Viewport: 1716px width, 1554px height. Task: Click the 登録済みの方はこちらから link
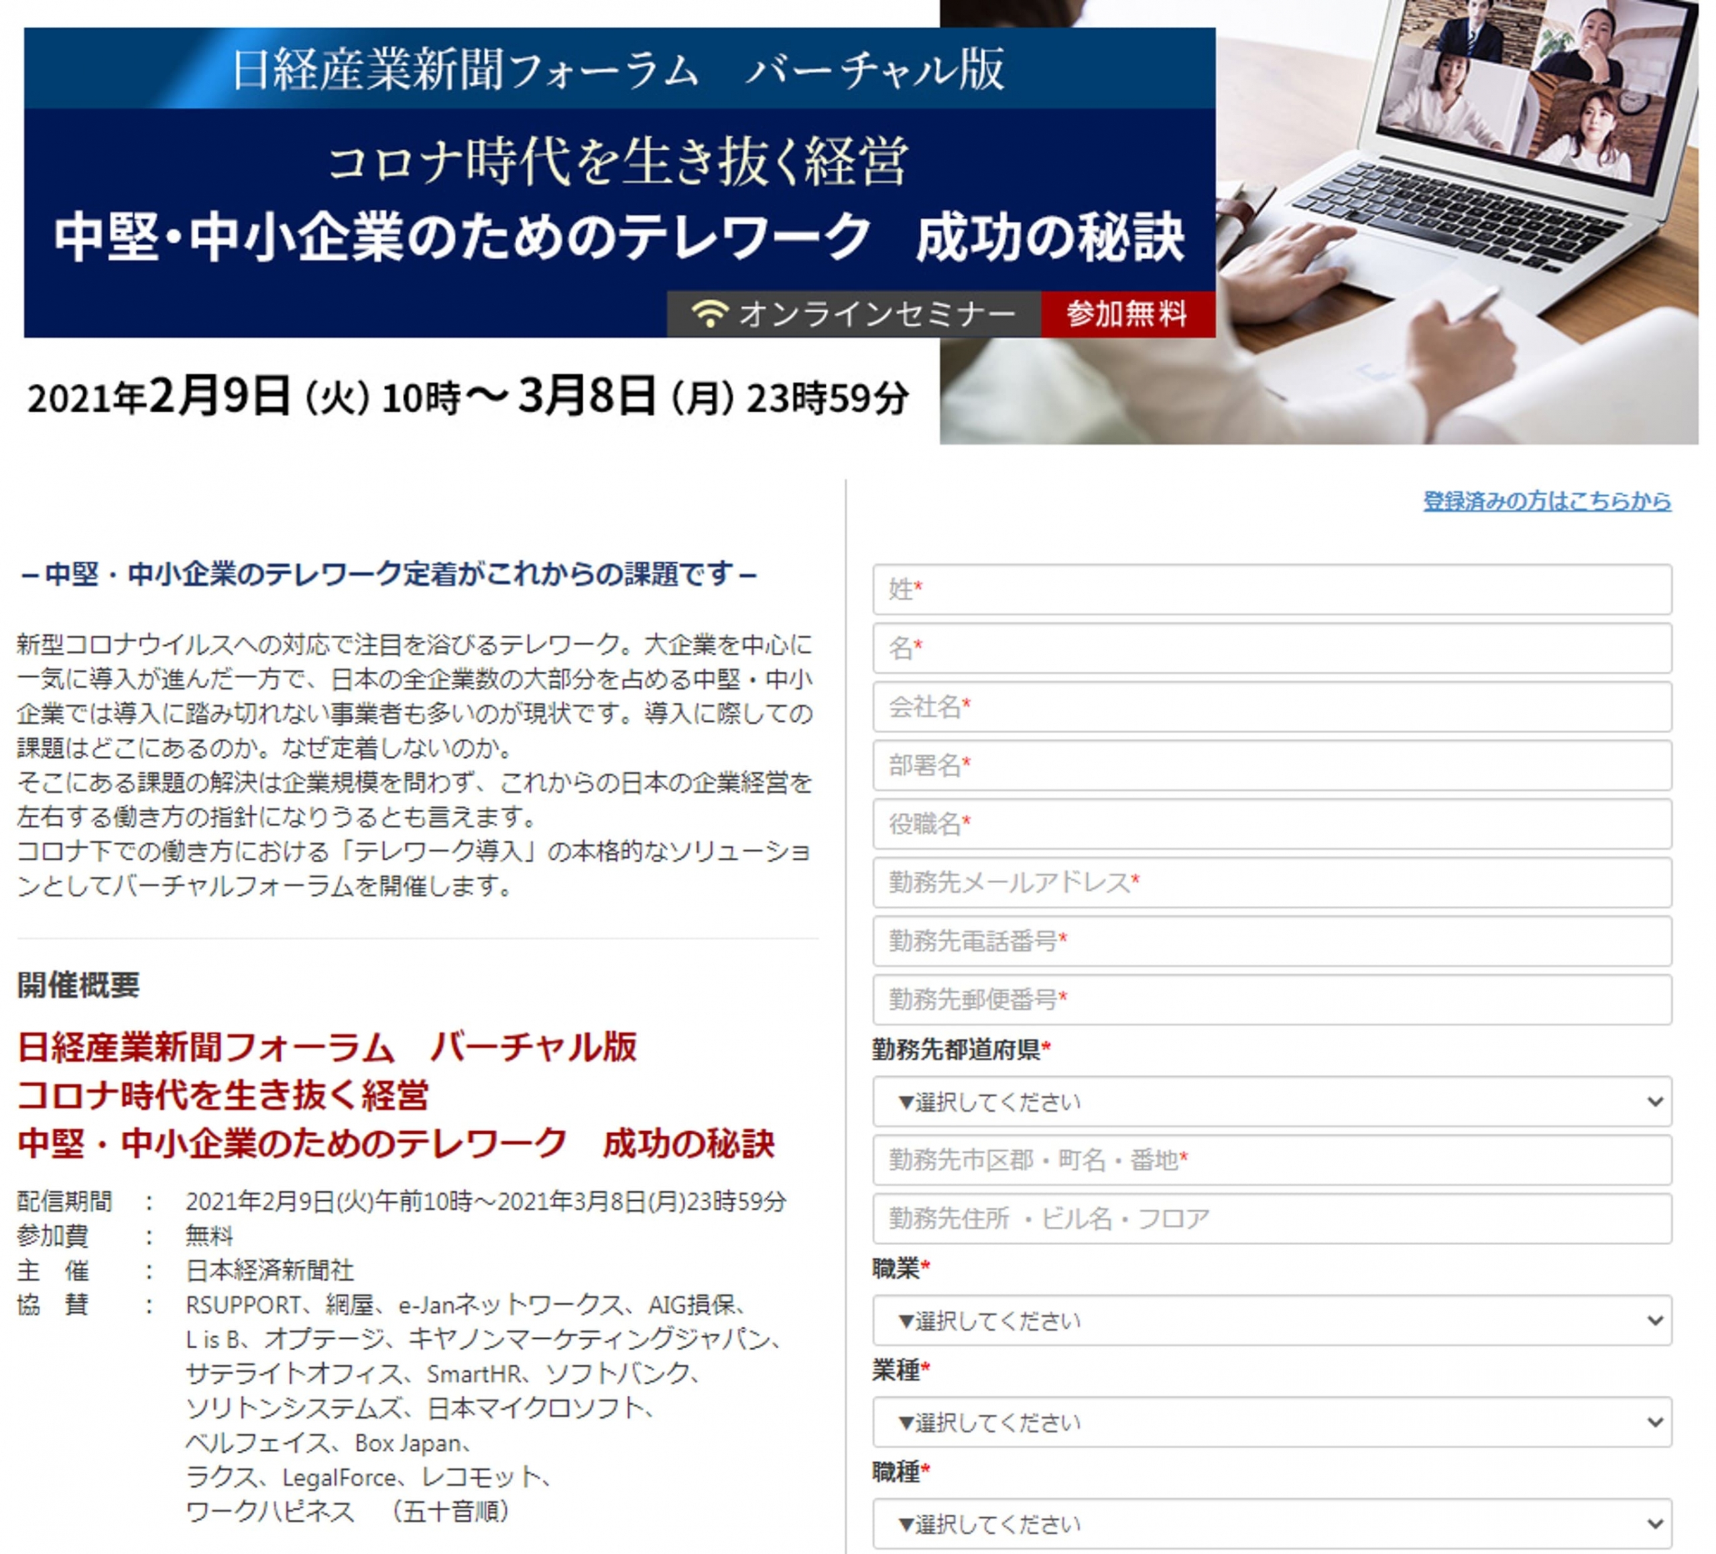(1546, 501)
